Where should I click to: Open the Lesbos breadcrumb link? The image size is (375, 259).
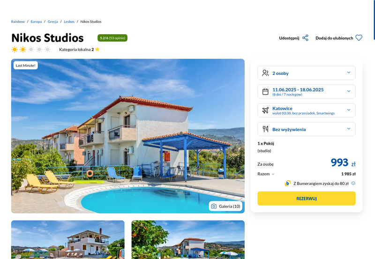pyautogui.click(x=69, y=22)
